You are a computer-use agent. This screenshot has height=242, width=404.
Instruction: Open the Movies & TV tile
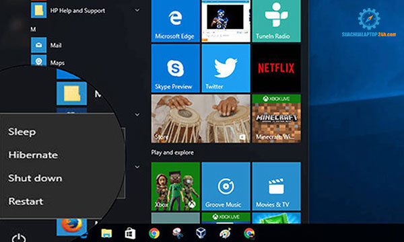276,186
